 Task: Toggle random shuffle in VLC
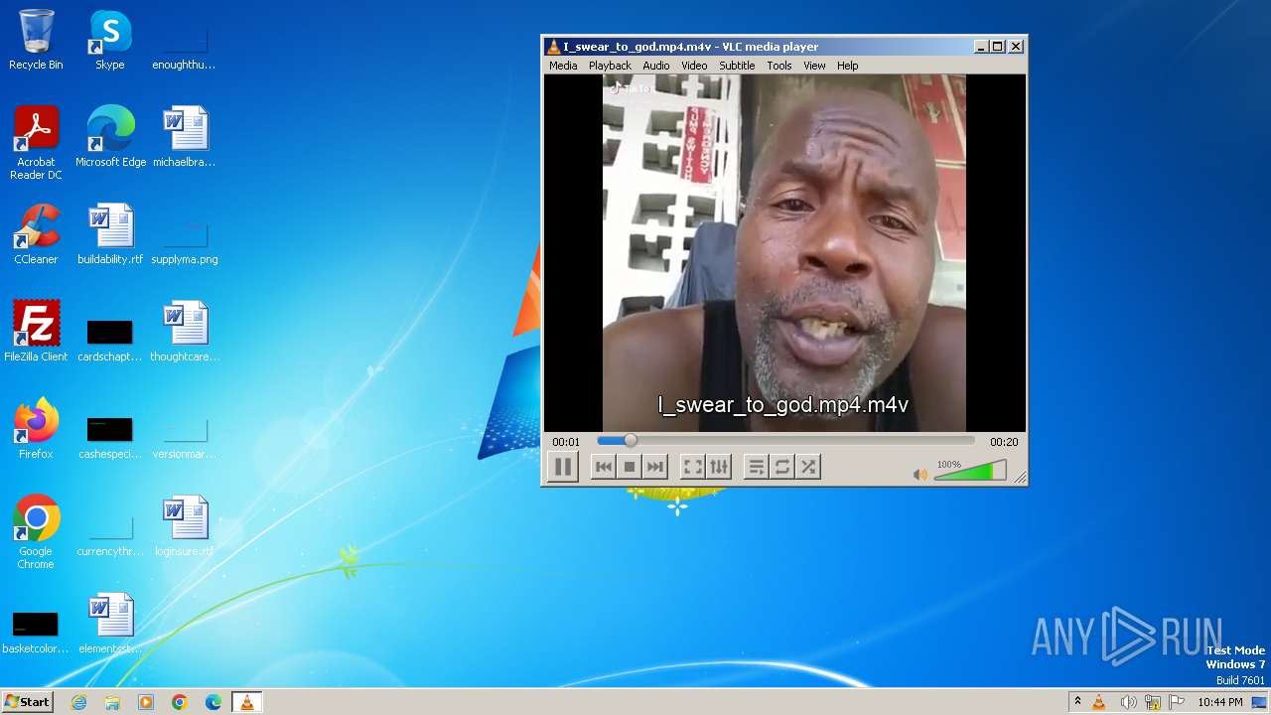coord(808,467)
